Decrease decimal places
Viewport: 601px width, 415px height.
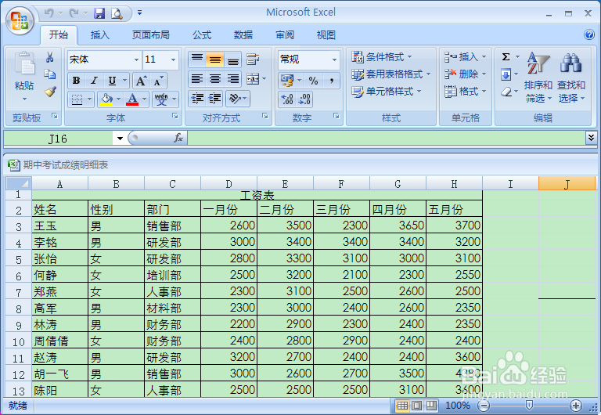click(x=304, y=99)
